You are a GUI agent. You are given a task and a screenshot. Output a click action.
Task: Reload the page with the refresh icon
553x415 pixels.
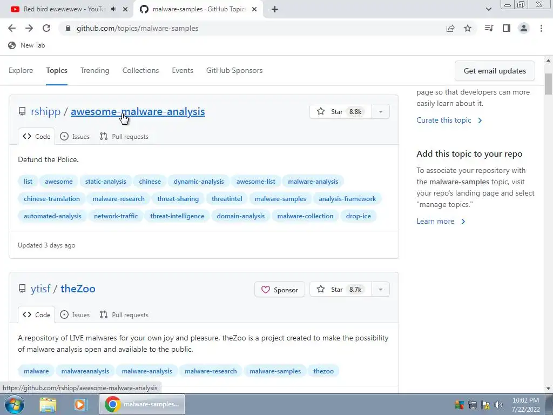coord(46,28)
